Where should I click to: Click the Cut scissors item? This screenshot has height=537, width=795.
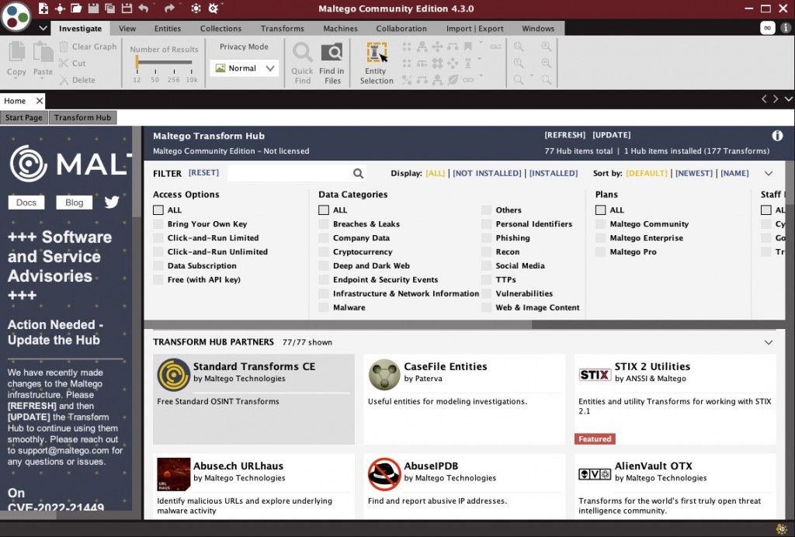pos(72,64)
